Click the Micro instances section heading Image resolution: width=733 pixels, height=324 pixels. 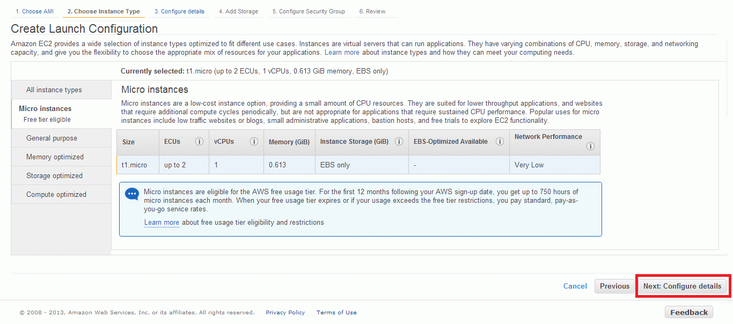(x=155, y=90)
